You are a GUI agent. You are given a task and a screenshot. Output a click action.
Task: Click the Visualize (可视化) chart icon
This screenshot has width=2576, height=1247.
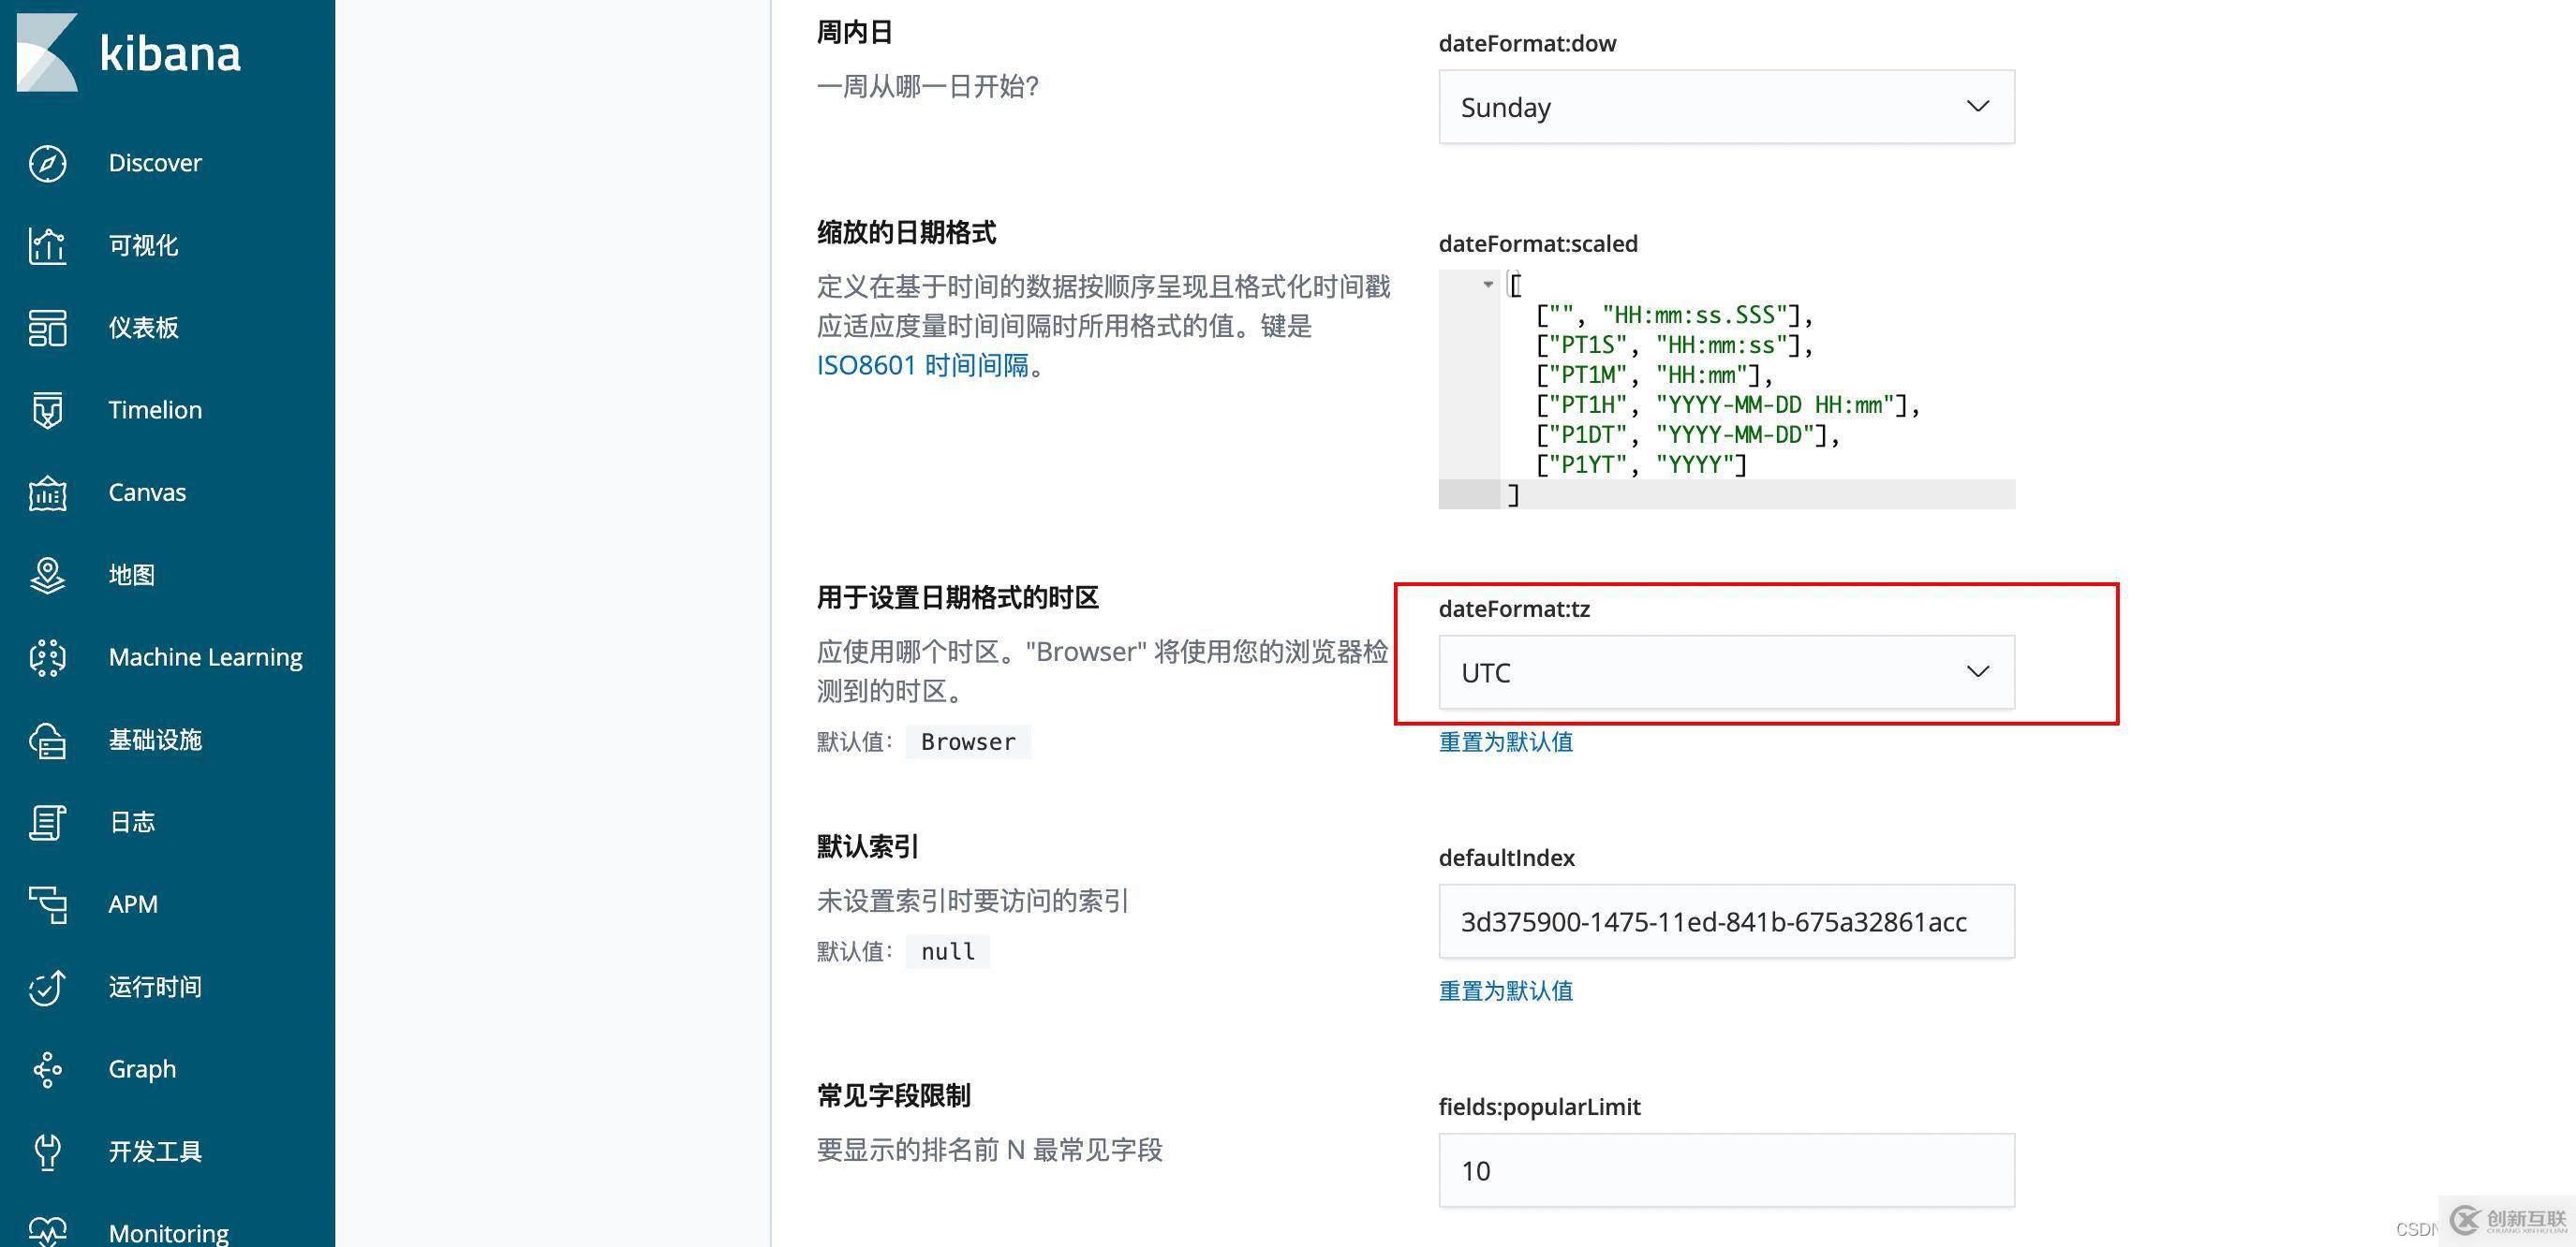click(x=47, y=246)
